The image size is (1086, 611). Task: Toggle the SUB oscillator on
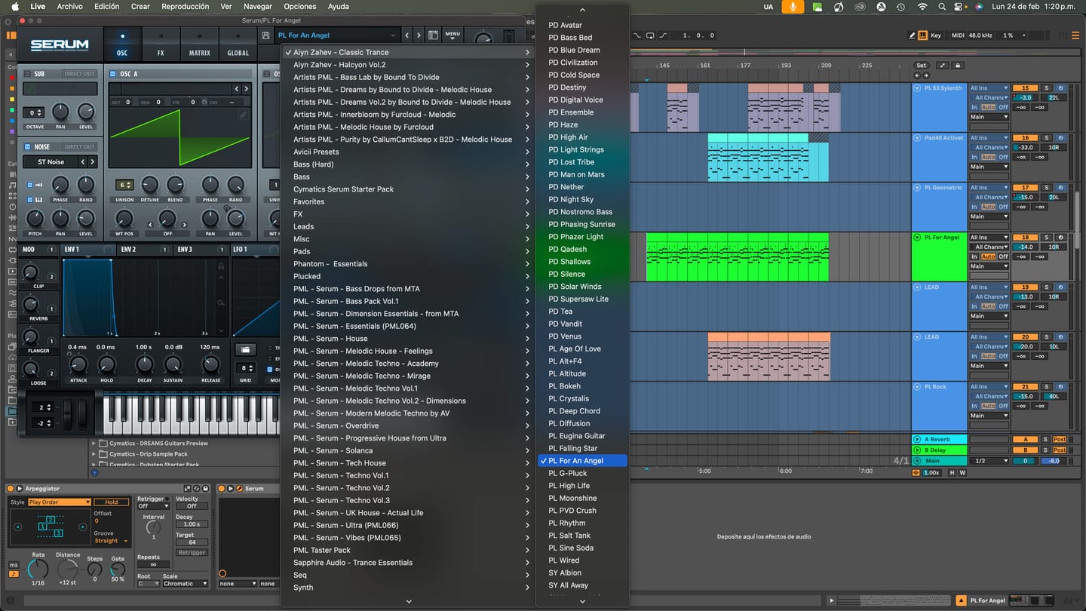(28, 74)
